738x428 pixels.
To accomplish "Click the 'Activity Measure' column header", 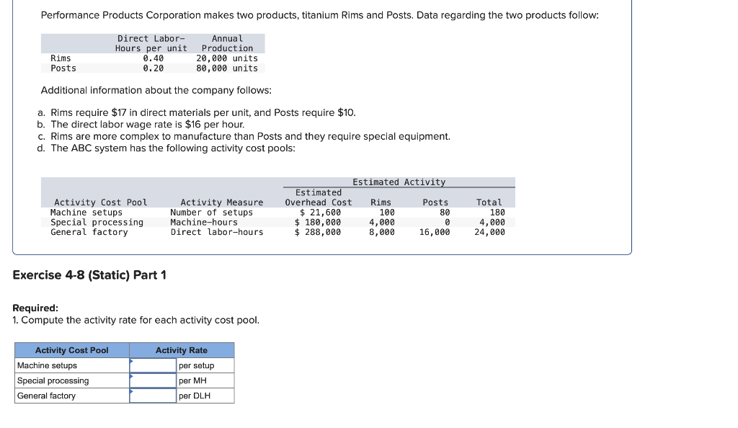I will coord(222,202).
